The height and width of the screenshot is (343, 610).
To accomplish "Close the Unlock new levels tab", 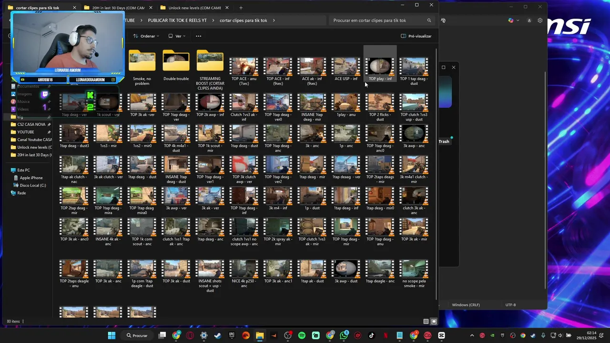I will click(x=227, y=8).
